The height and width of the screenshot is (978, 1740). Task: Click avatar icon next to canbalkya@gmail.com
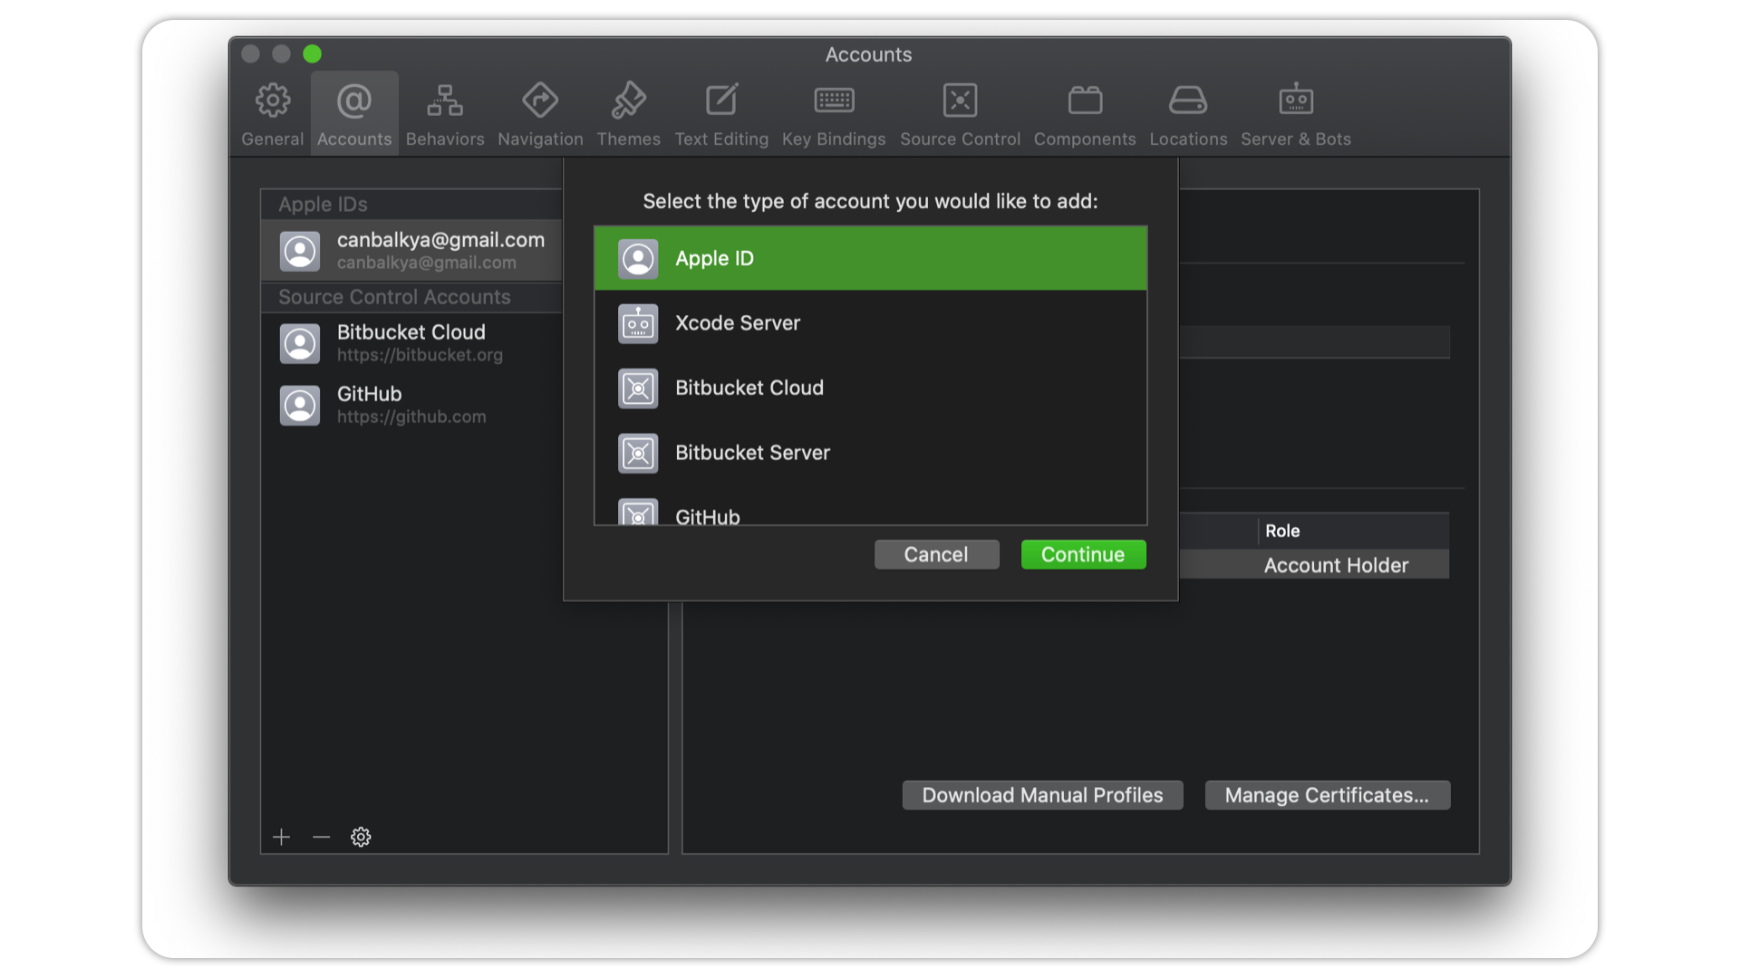pos(300,251)
